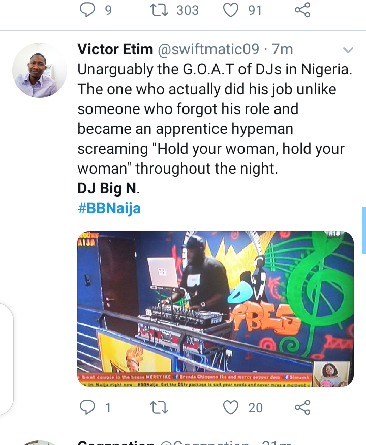Open the Victor Etim display name
The image size is (366, 445).
point(115,49)
